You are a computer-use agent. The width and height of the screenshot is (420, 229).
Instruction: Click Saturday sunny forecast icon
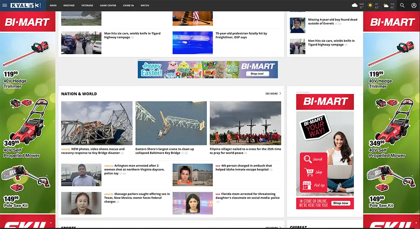pyautogui.click(x=370, y=5)
